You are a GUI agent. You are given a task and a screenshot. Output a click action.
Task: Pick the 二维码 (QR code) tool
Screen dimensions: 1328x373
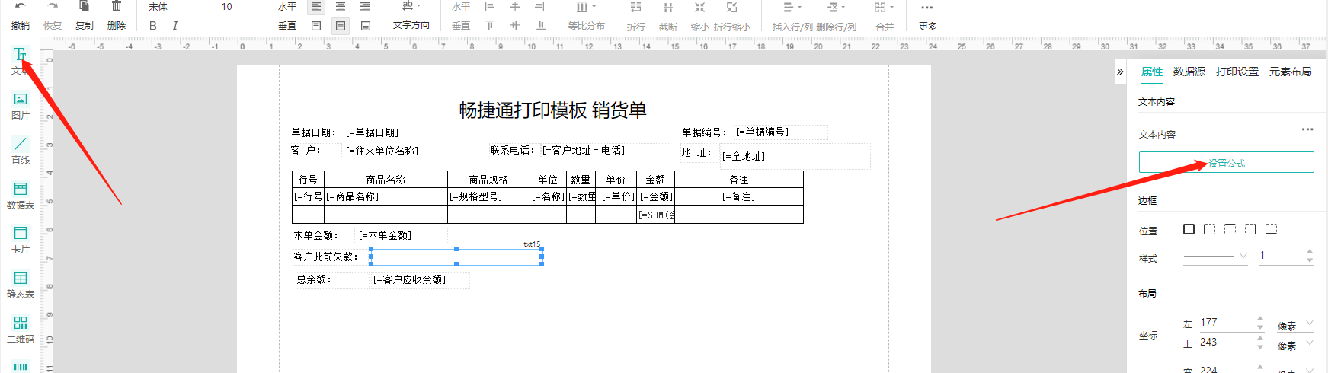point(21,329)
